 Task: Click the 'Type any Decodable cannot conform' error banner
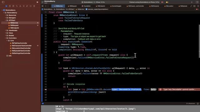click(179, 89)
